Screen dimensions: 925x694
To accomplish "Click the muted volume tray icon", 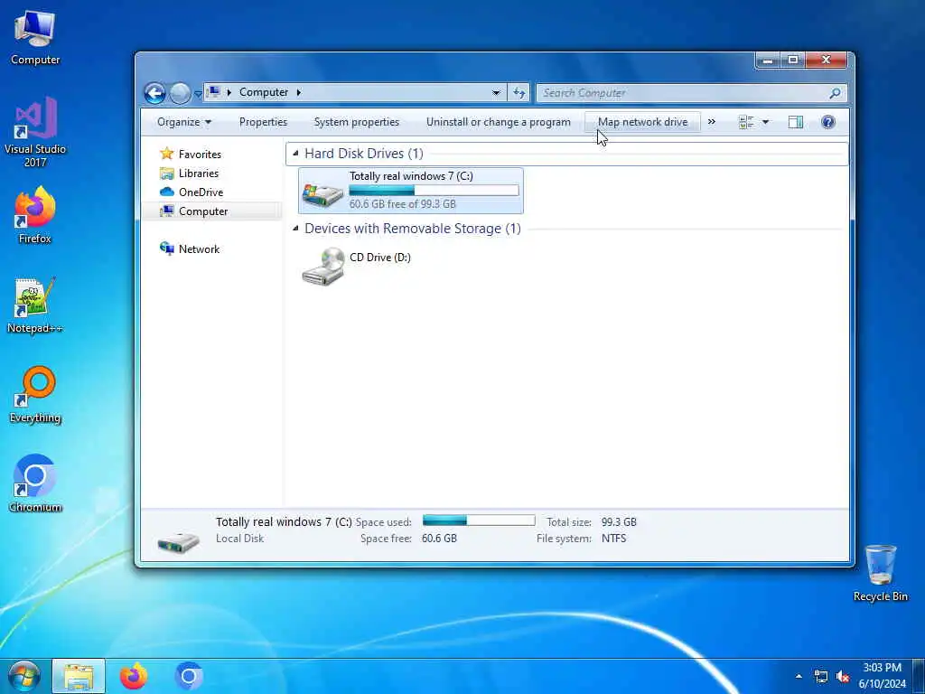I will (x=843, y=676).
